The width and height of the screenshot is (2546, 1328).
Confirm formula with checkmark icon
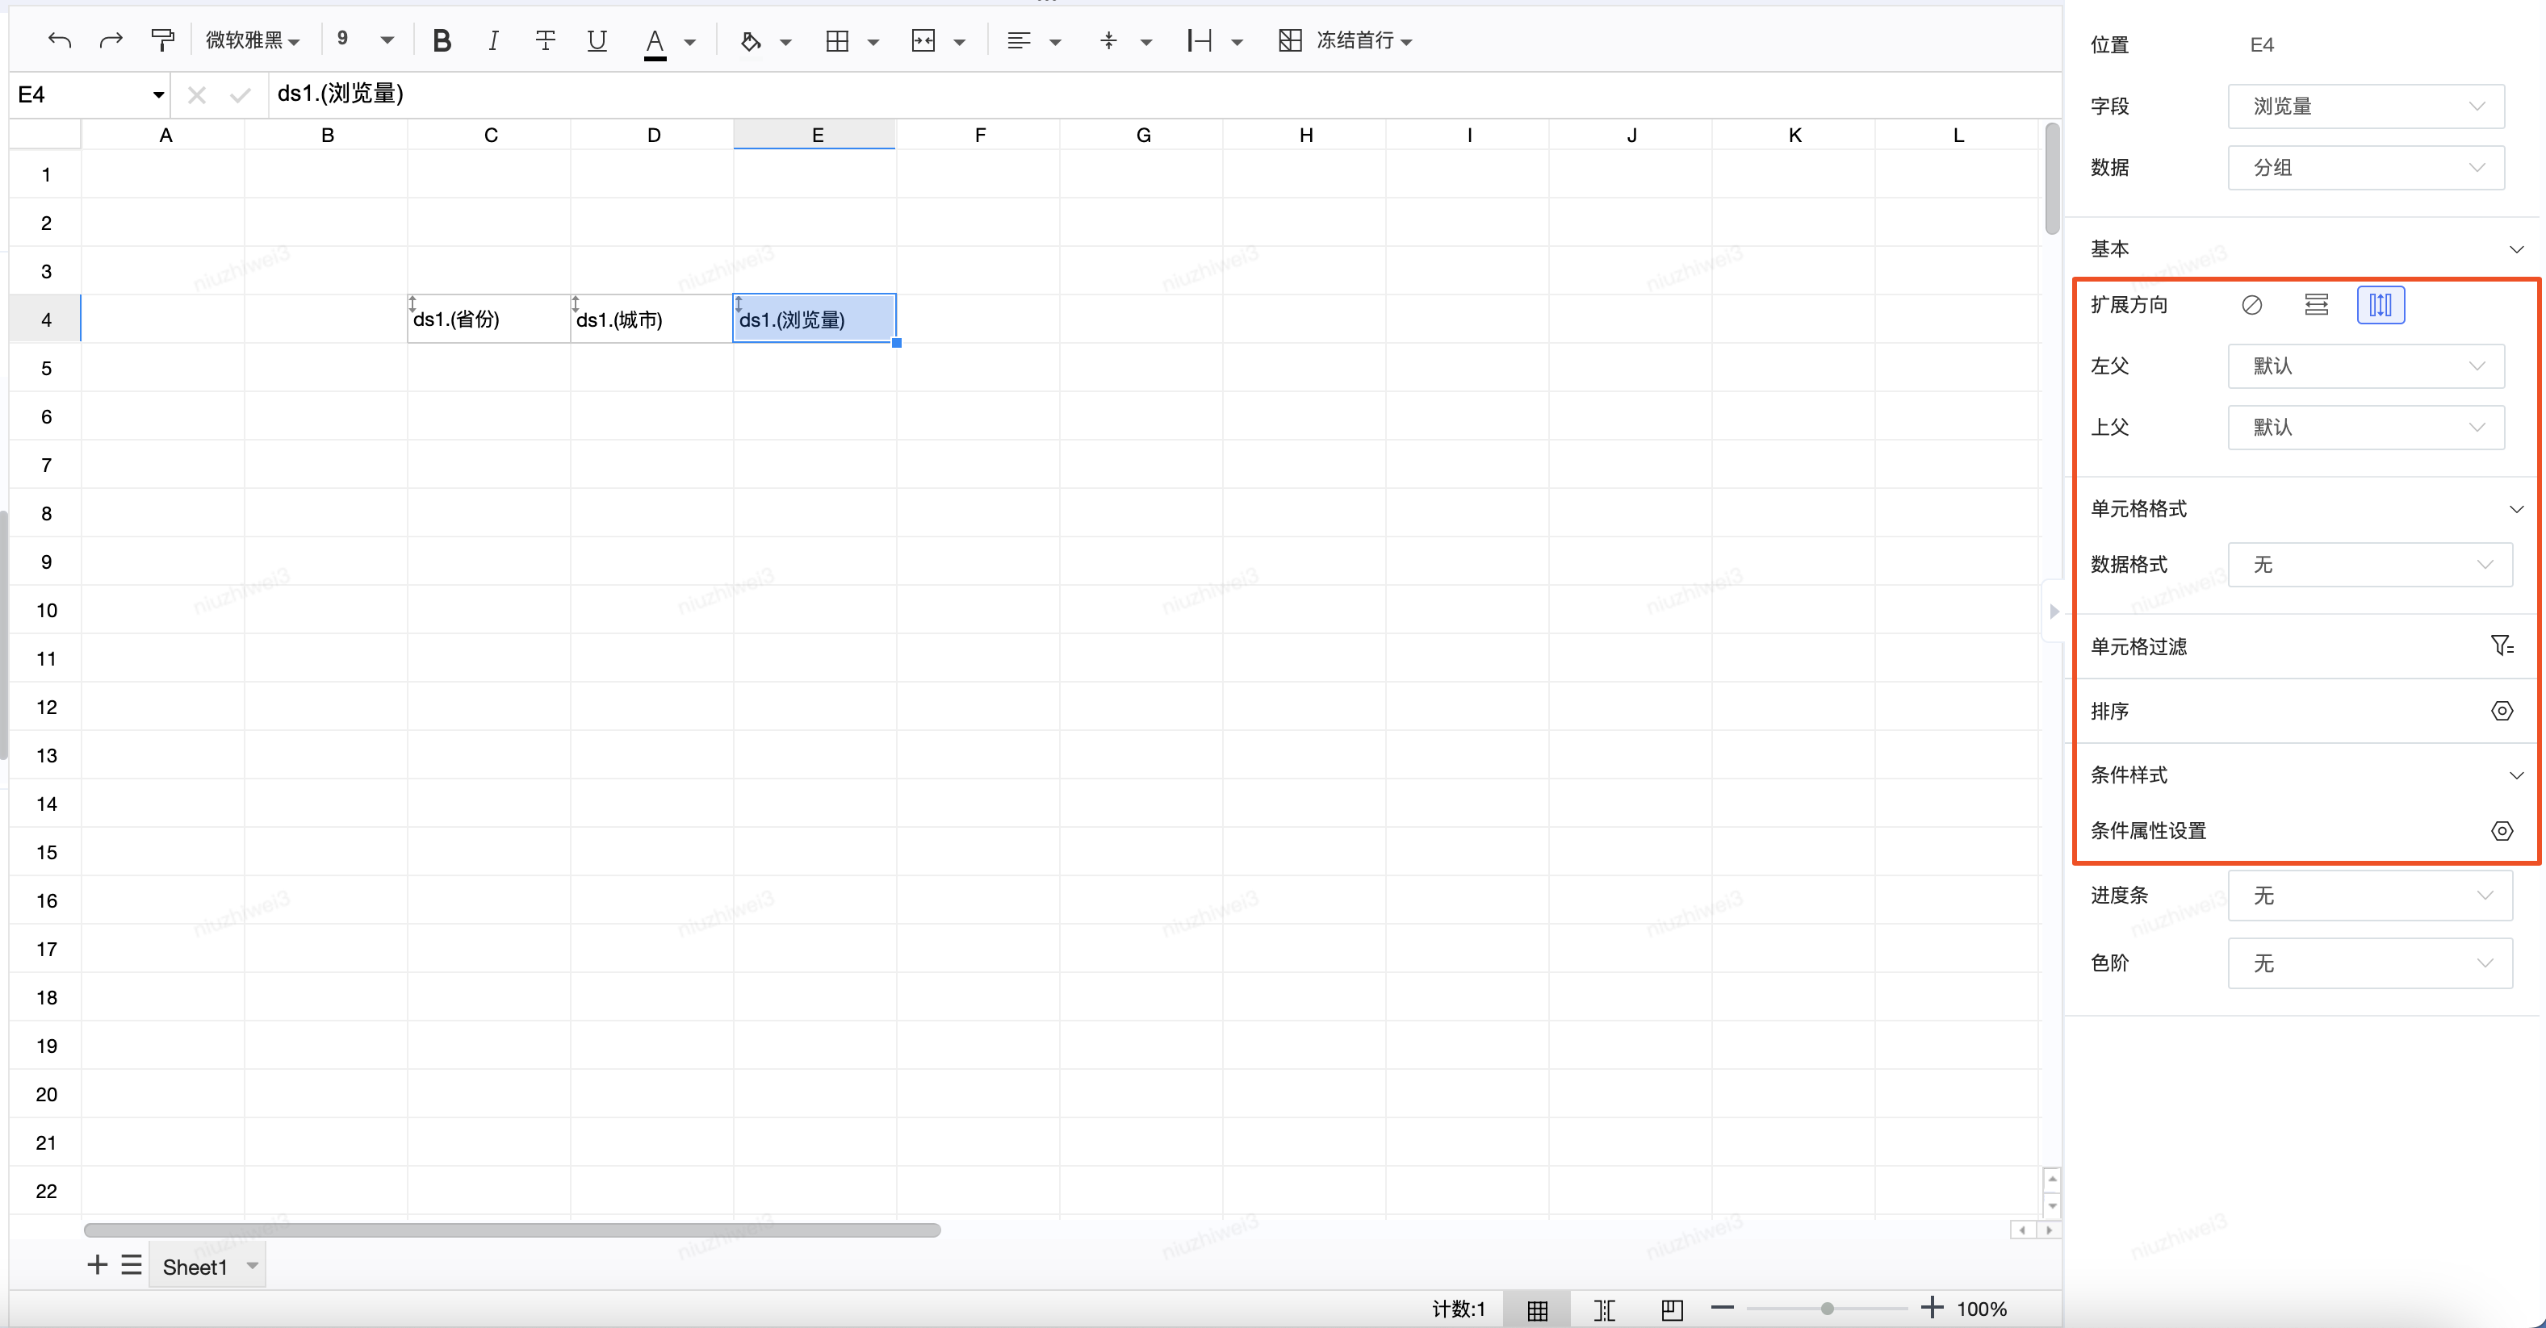(x=239, y=95)
